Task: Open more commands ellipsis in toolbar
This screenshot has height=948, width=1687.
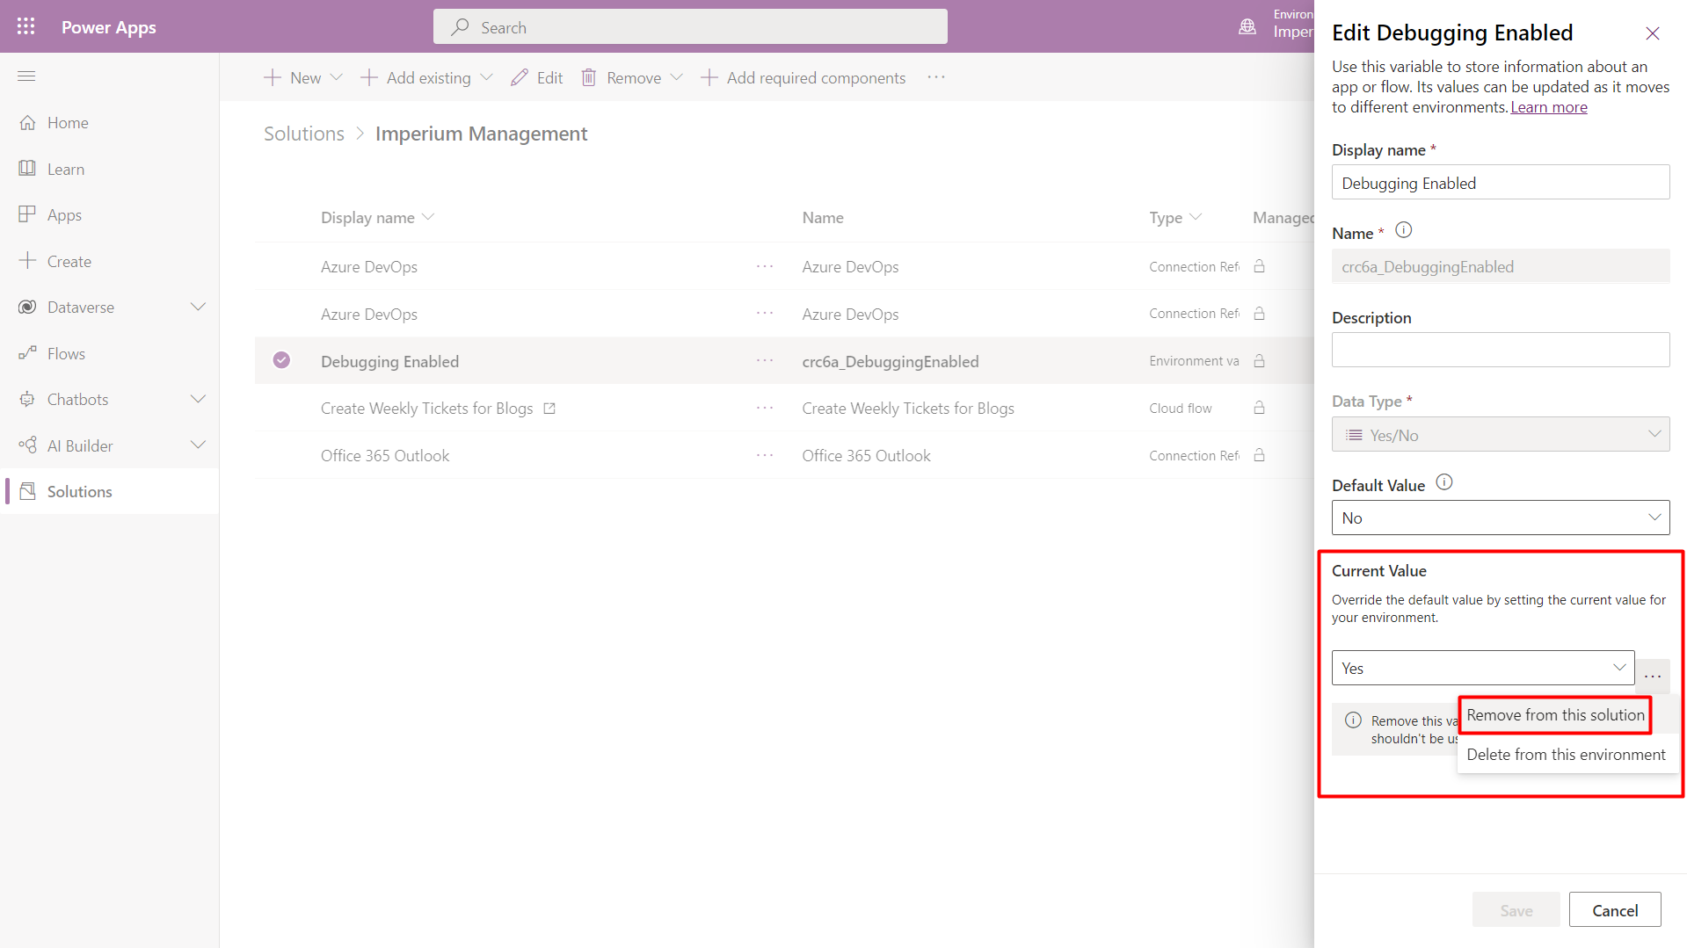Action: pyautogui.click(x=936, y=77)
